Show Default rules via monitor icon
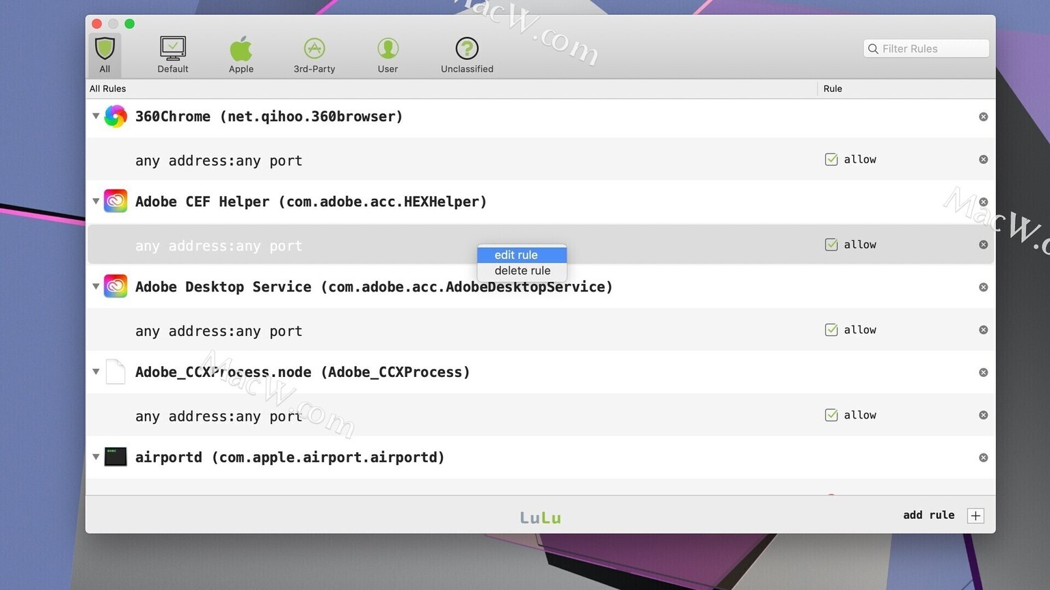The width and height of the screenshot is (1050, 590). (173, 48)
